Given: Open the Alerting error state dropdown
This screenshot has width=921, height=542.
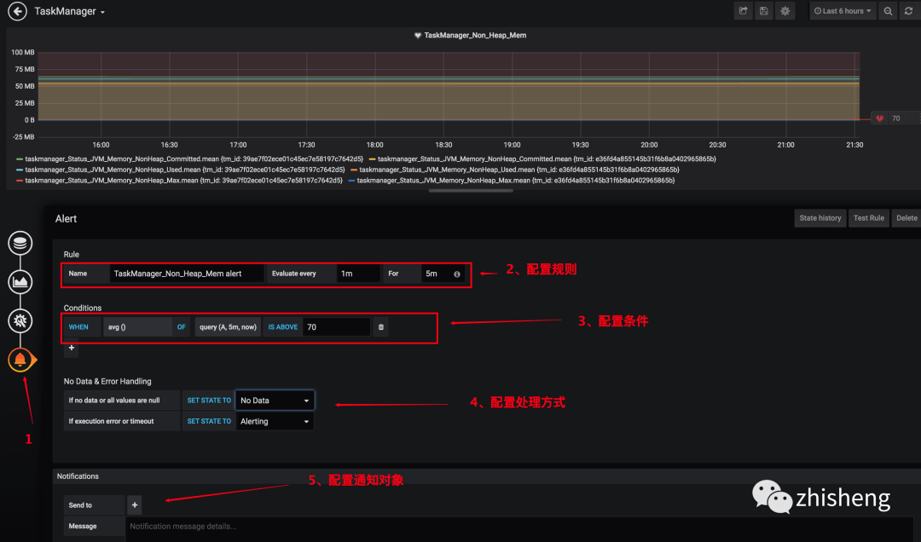Looking at the screenshot, I should coord(275,422).
